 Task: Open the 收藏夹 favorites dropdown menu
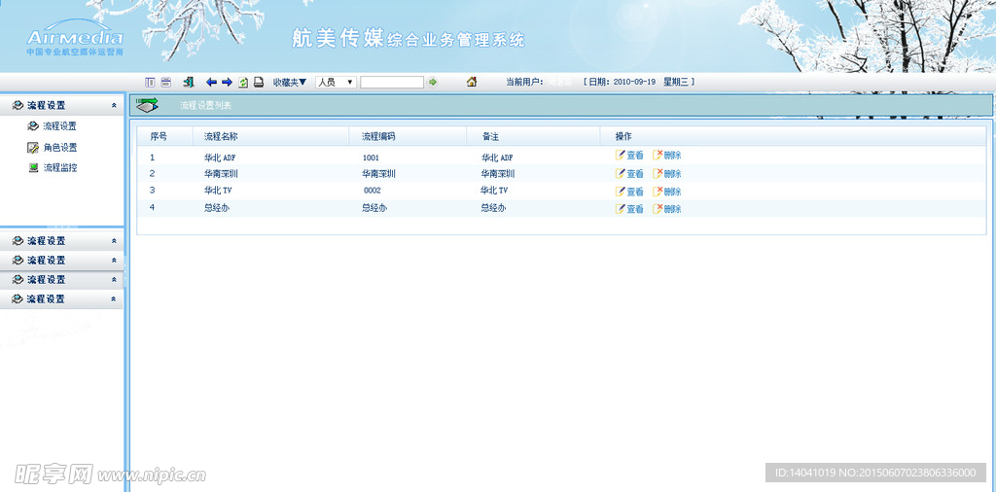point(290,83)
